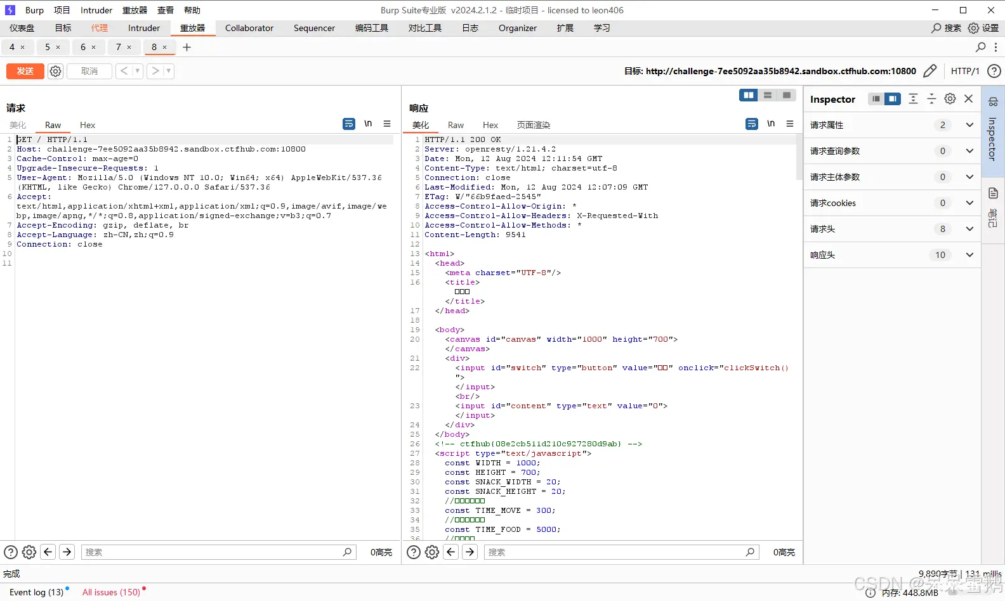Set Inspector left docked layout

(876, 99)
